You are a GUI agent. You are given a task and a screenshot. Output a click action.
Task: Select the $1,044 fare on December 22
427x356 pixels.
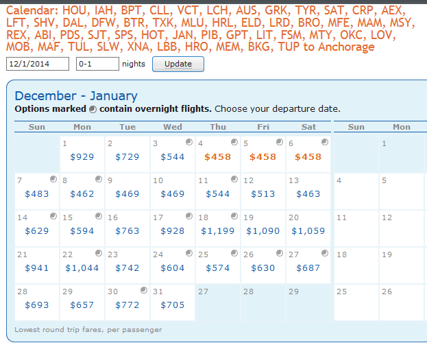pyautogui.click(x=82, y=268)
